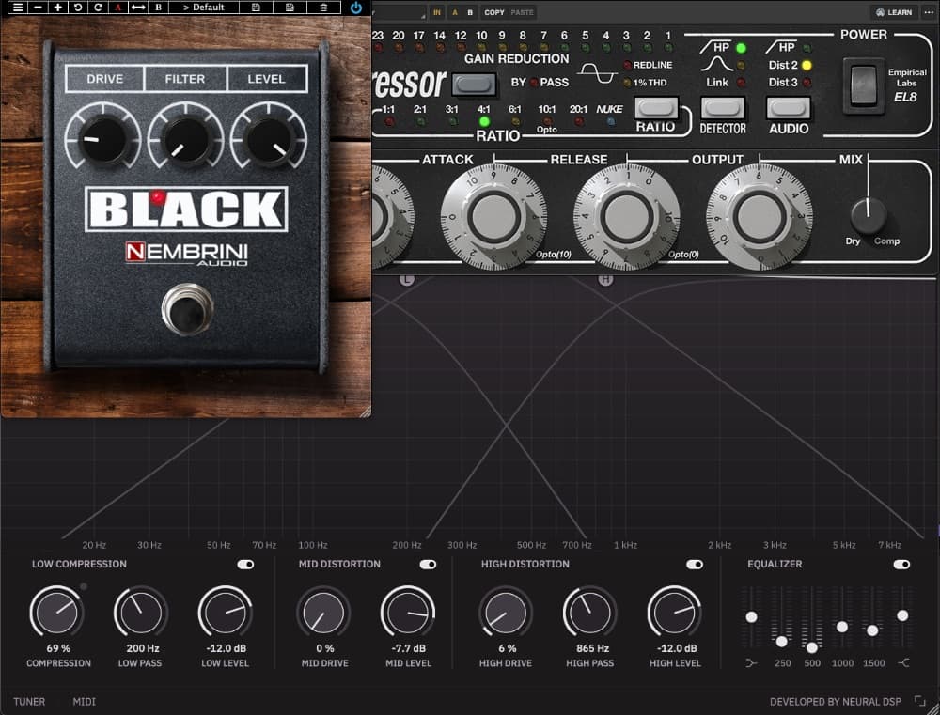Viewport: 940px width, 715px height.
Task: Click the 1500 Hz EQ slider handle
Action: click(873, 630)
